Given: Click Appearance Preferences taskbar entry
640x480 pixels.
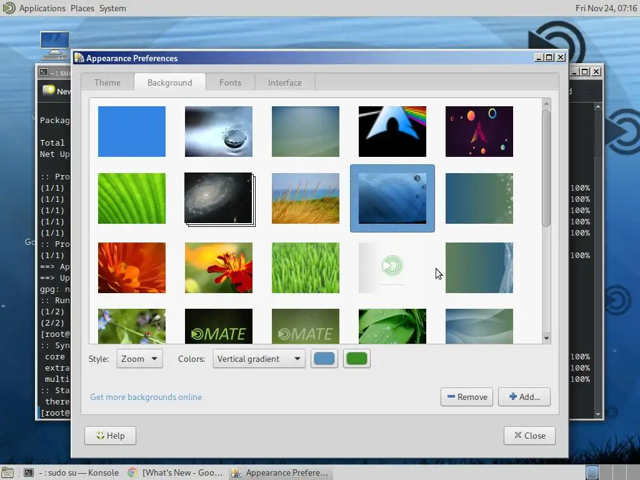Looking at the screenshot, I should pyautogui.click(x=280, y=472).
